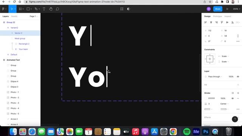Open the 204% zoom dropdown

click(x=236, y=9)
